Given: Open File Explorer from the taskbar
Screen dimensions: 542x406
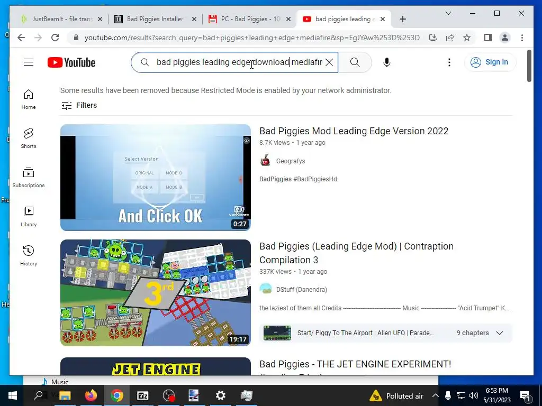Looking at the screenshot, I should pyautogui.click(x=65, y=395).
